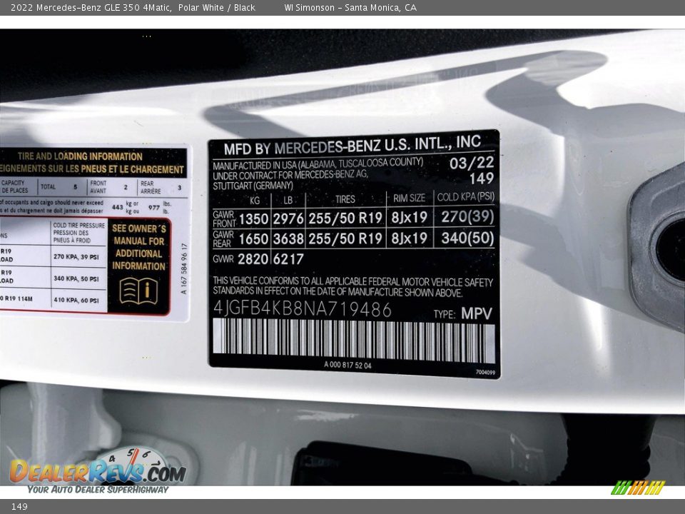Click paint code 149 on the black label
The width and height of the screenshot is (685, 514).
click(482, 178)
